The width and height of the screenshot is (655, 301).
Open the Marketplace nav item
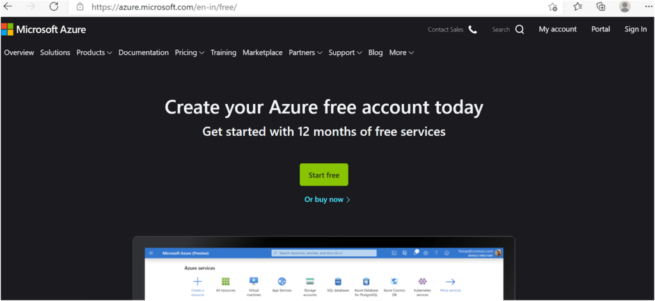tap(262, 53)
